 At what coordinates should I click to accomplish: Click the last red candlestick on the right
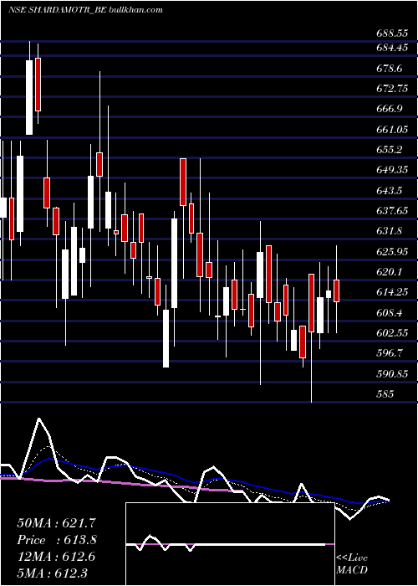pos(336,290)
